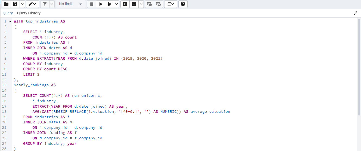Click 'yearly_rankings' on line 13
This screenshot has width=361, height=151.
tap(31, 85)
